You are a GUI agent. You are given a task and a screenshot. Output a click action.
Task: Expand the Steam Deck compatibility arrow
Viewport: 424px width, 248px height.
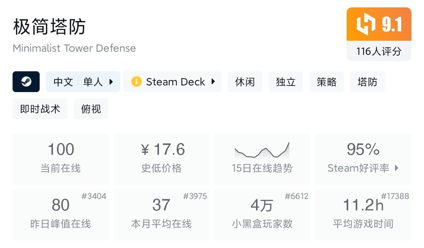point(213,82)
